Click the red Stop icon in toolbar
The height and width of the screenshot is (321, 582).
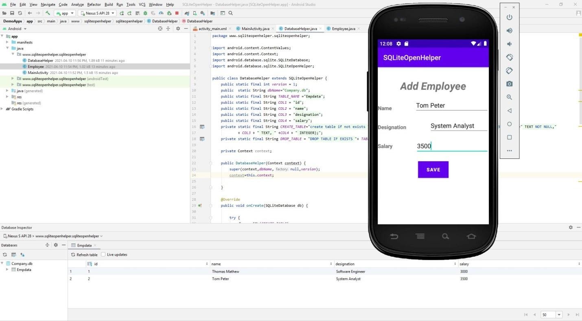point(177,13)
